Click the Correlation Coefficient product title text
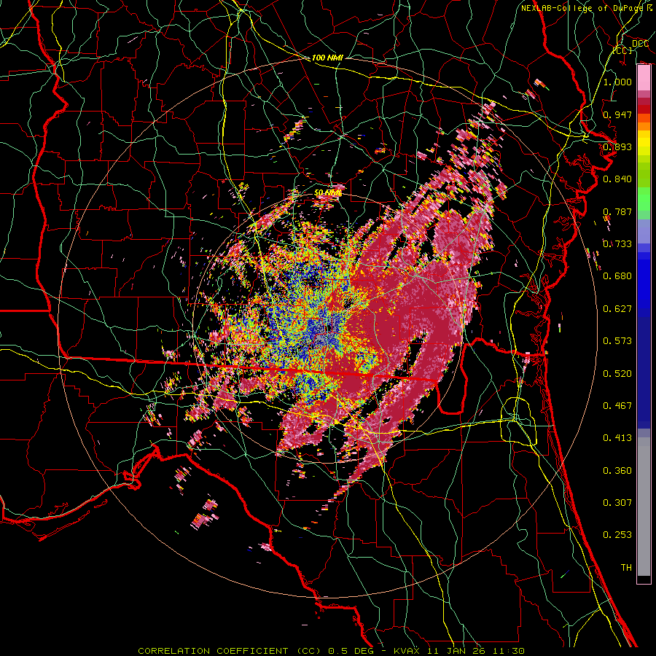Viewport: 656px width, 656px height. (230, 651)
